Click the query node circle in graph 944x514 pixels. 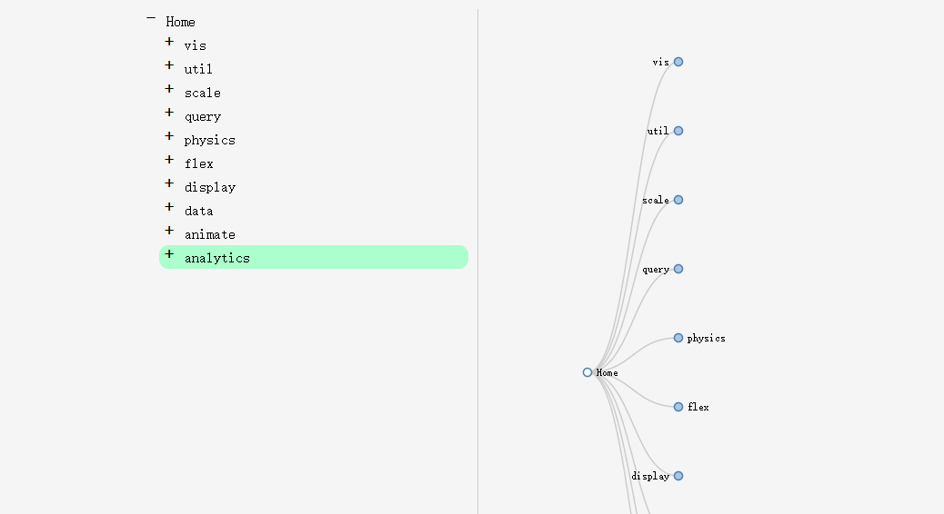678,269
